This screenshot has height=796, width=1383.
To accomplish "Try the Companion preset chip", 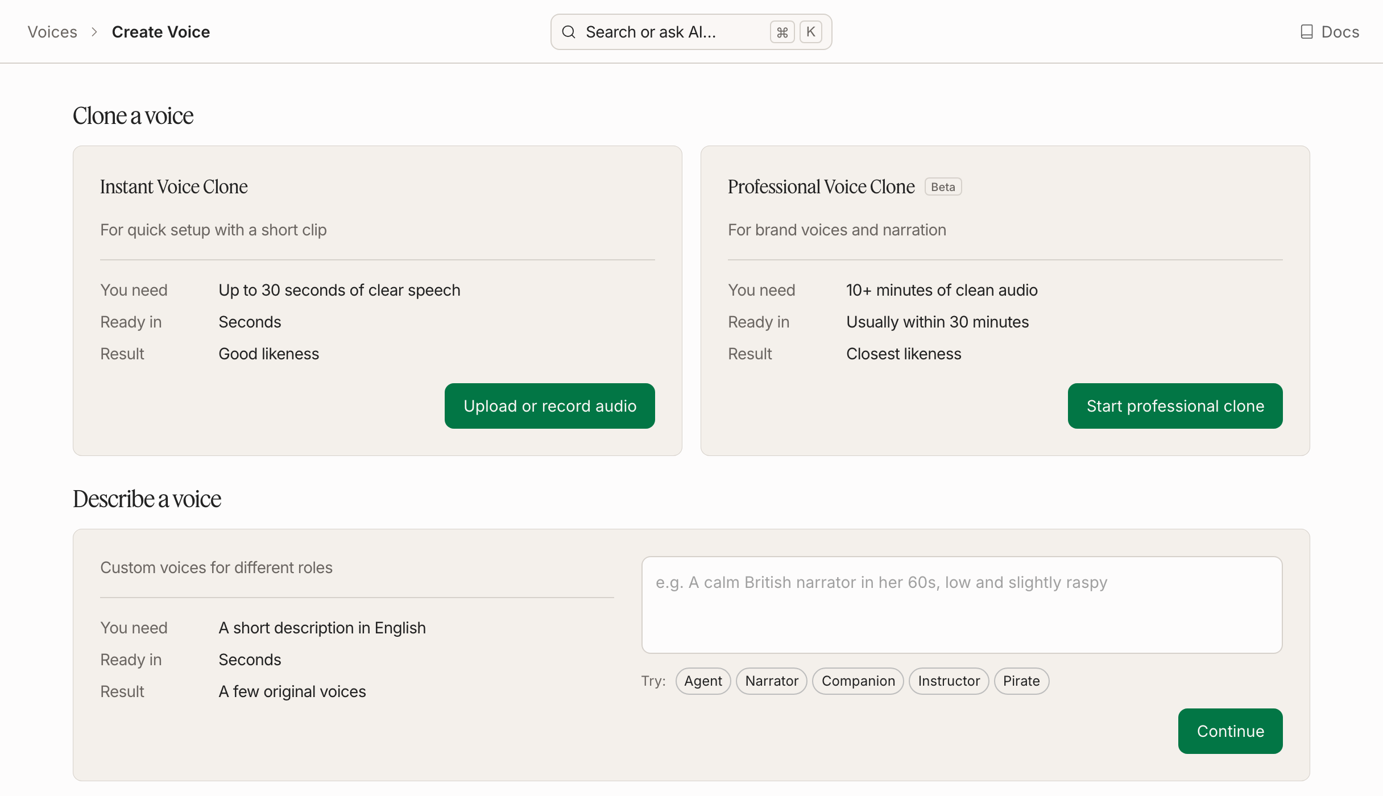I will (858, 681).
